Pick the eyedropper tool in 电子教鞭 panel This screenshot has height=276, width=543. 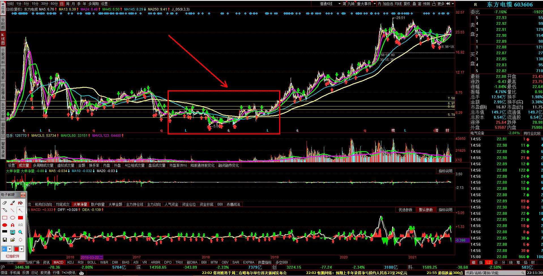[x=12, y=203]
